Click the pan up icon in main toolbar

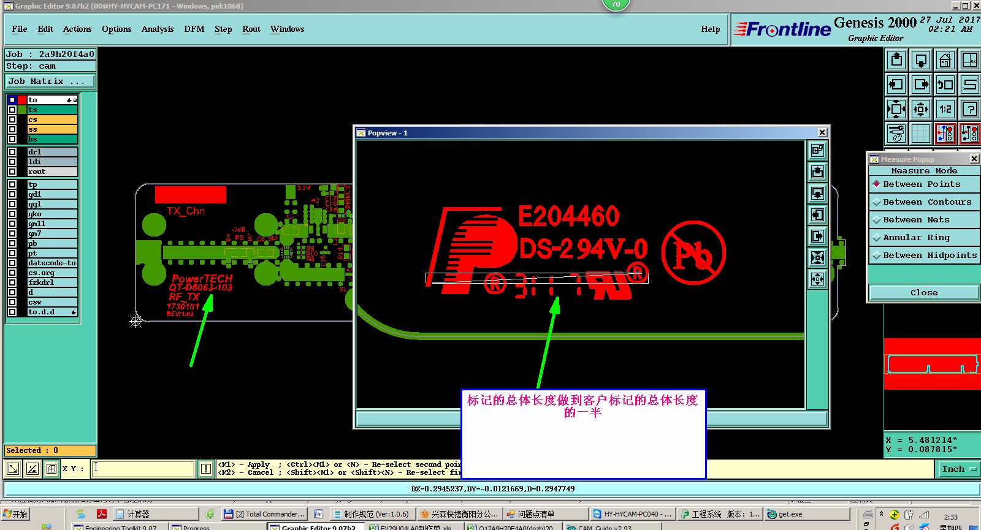pyautogui.click(x=896, y=60)
